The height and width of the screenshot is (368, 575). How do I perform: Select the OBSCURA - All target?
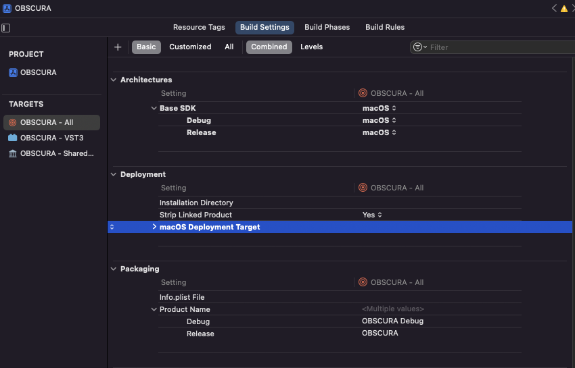click(x=51, y=122)
